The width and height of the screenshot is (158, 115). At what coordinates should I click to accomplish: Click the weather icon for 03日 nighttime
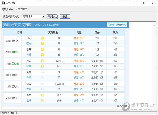click(x=42, y=89)
